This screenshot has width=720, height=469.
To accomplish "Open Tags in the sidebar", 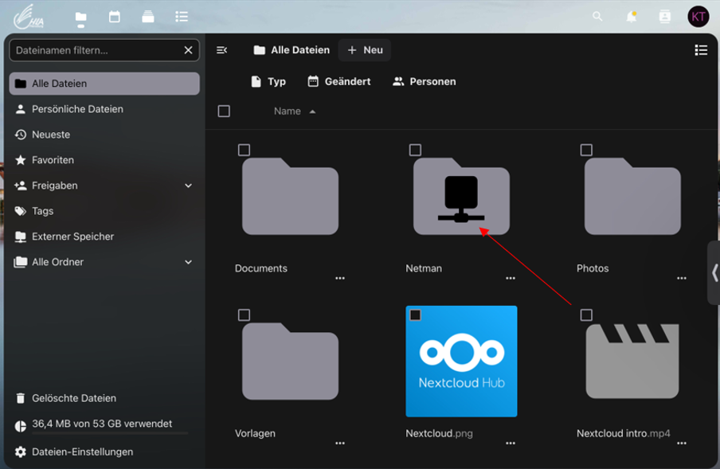I will tap(104, 211).
